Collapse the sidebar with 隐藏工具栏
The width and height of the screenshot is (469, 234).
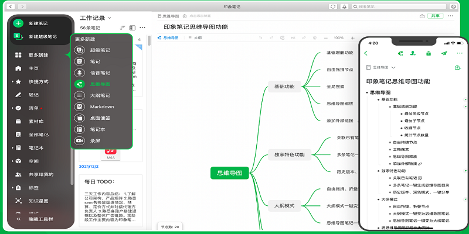(35, 219)
